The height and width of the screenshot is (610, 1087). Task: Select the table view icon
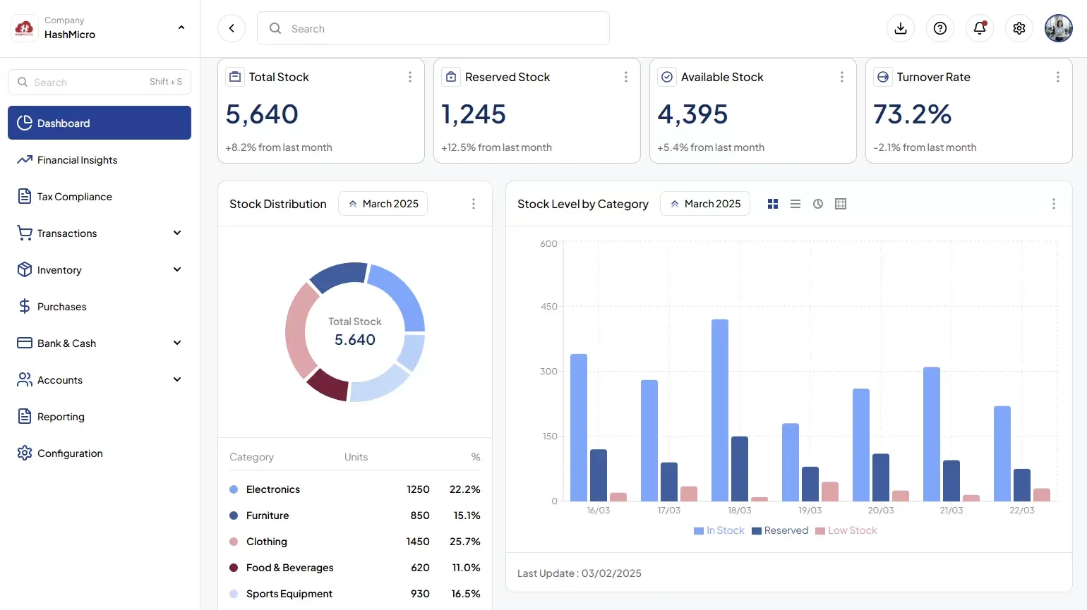tap(841, 204)
